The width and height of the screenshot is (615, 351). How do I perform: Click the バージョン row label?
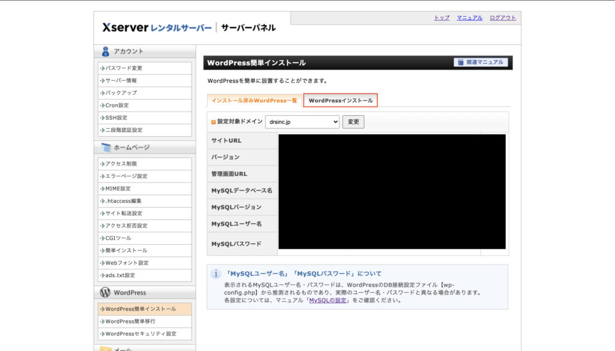point(225,157)
